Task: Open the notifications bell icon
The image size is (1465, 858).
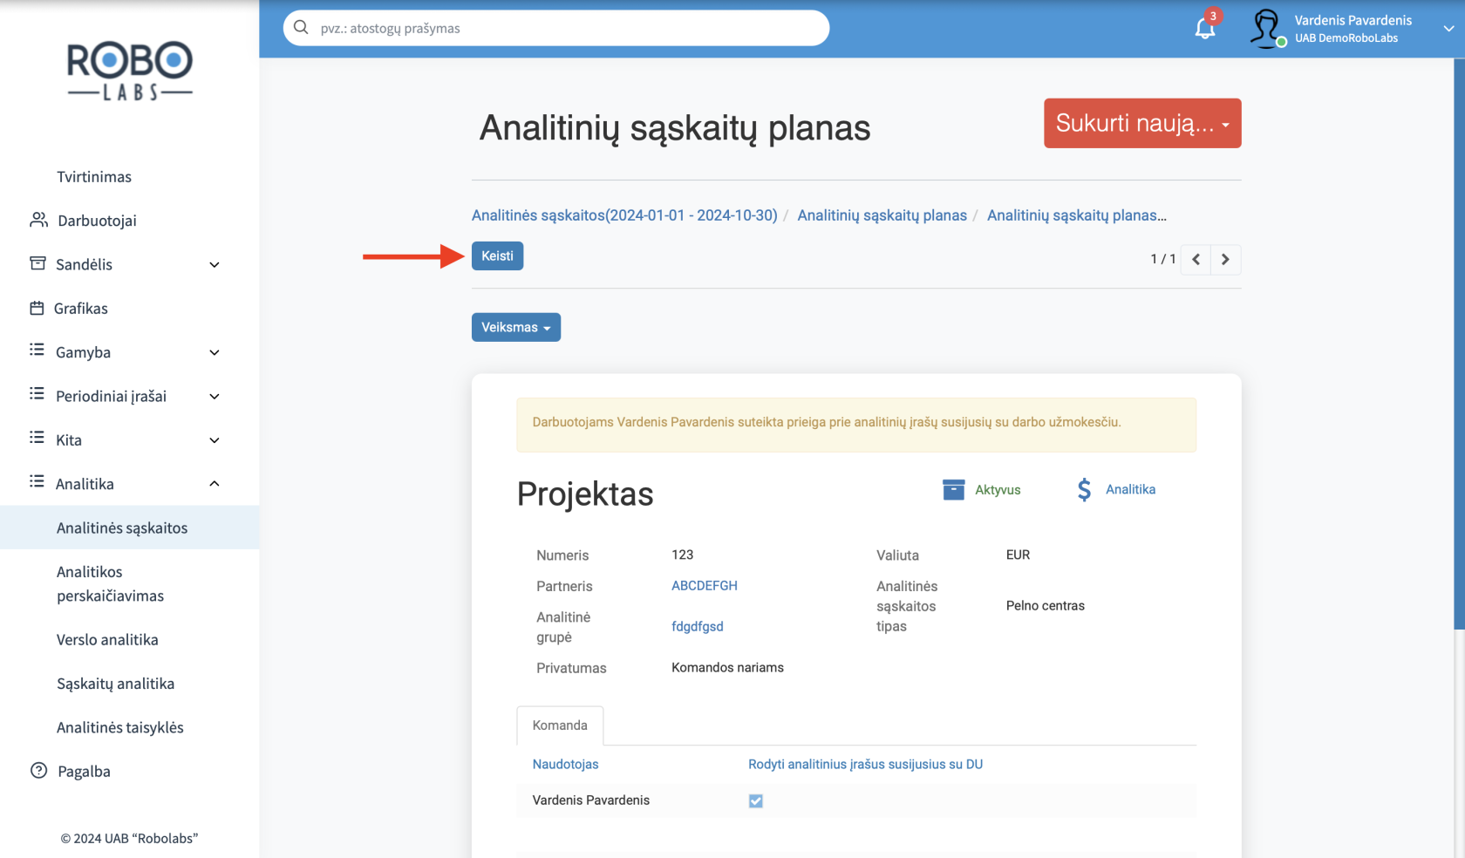Action: (x=1205, y=28)
